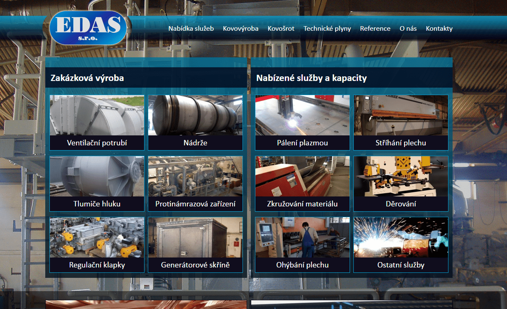Viewport: 507px width, 309px height.
Task: Click the Ventilační potrubí caption link
Action: click(x=97, y=143)
